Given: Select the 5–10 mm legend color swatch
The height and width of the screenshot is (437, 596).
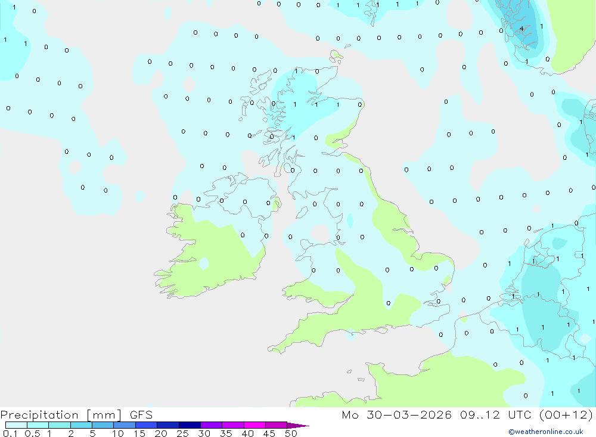Looking at the screenshot, I should [103, 425].
